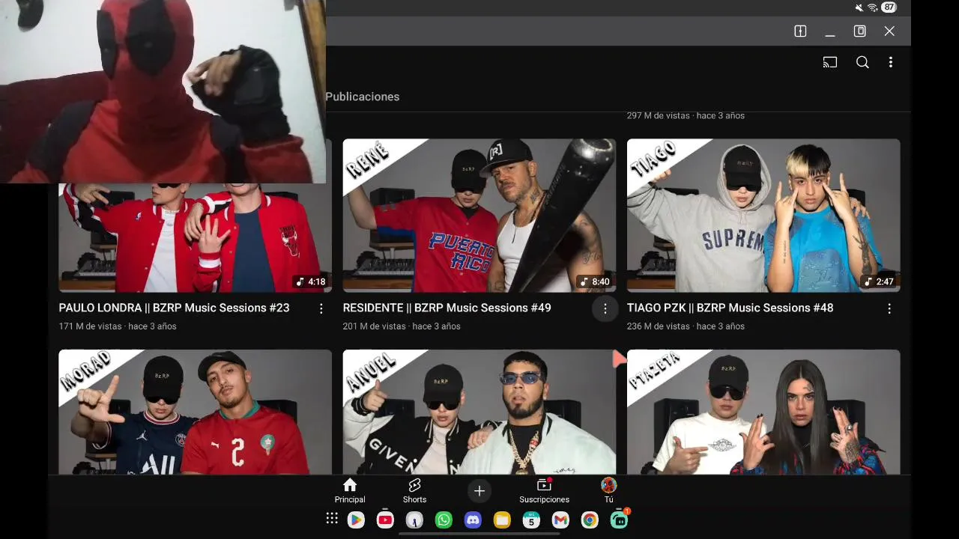Open the MORAD session thumbnail
The width and height of the screenshot is (959, 539).
(x=195, y=412)
